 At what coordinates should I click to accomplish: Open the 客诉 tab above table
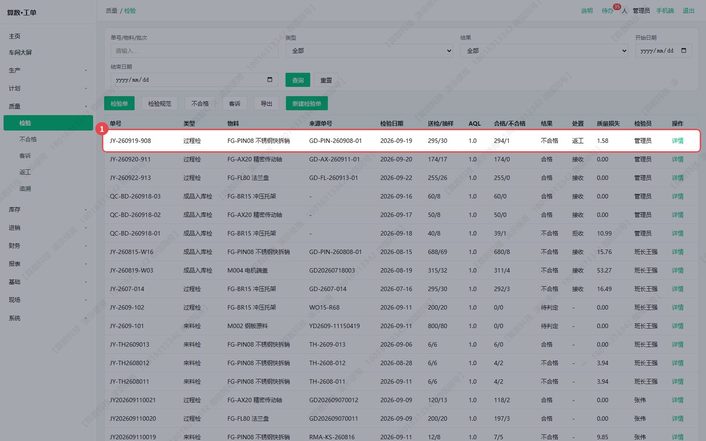[235, 103]
